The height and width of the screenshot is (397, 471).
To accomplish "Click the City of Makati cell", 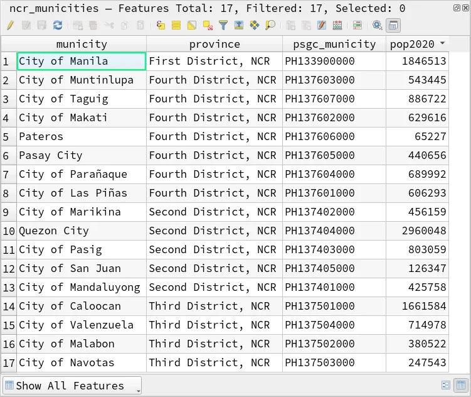I will (82, 117).
